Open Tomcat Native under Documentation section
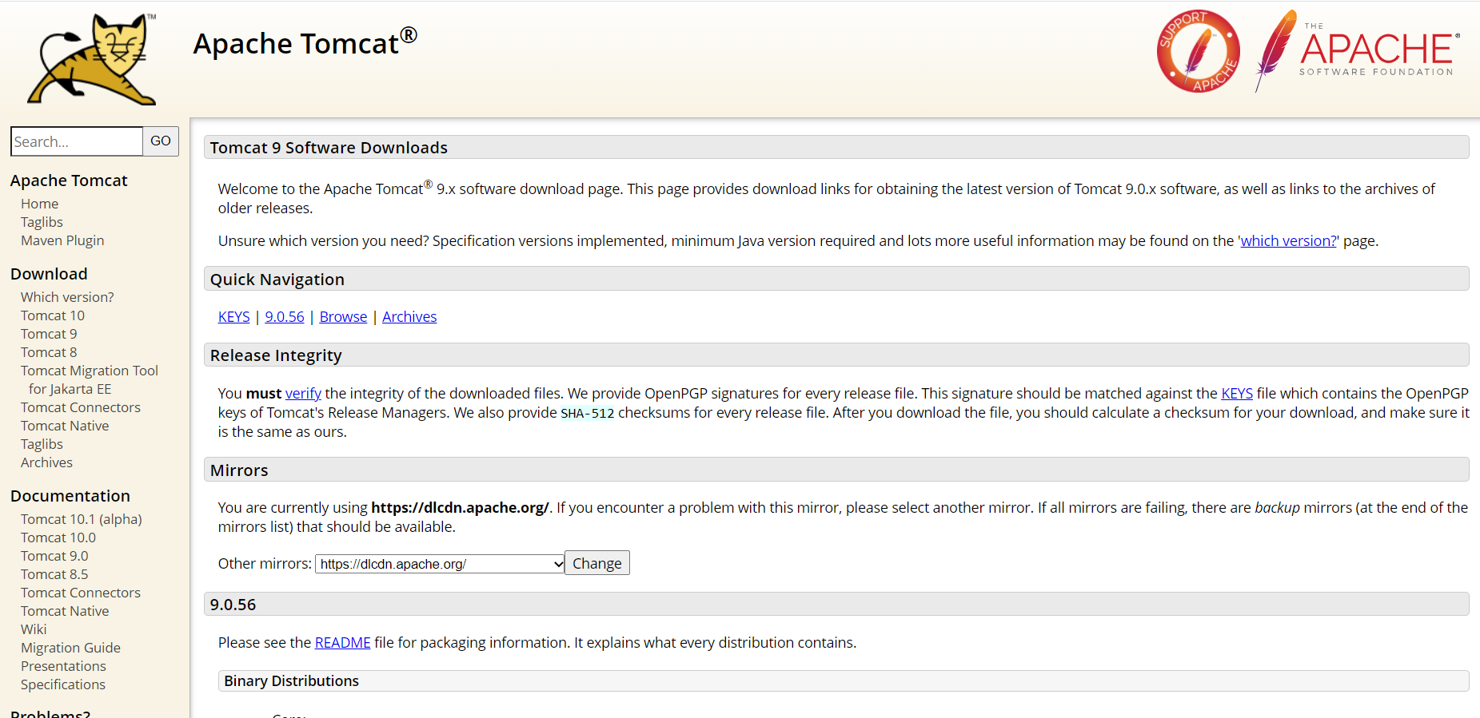The height and width of the screenshot is (718, 1480). (65, 611)
